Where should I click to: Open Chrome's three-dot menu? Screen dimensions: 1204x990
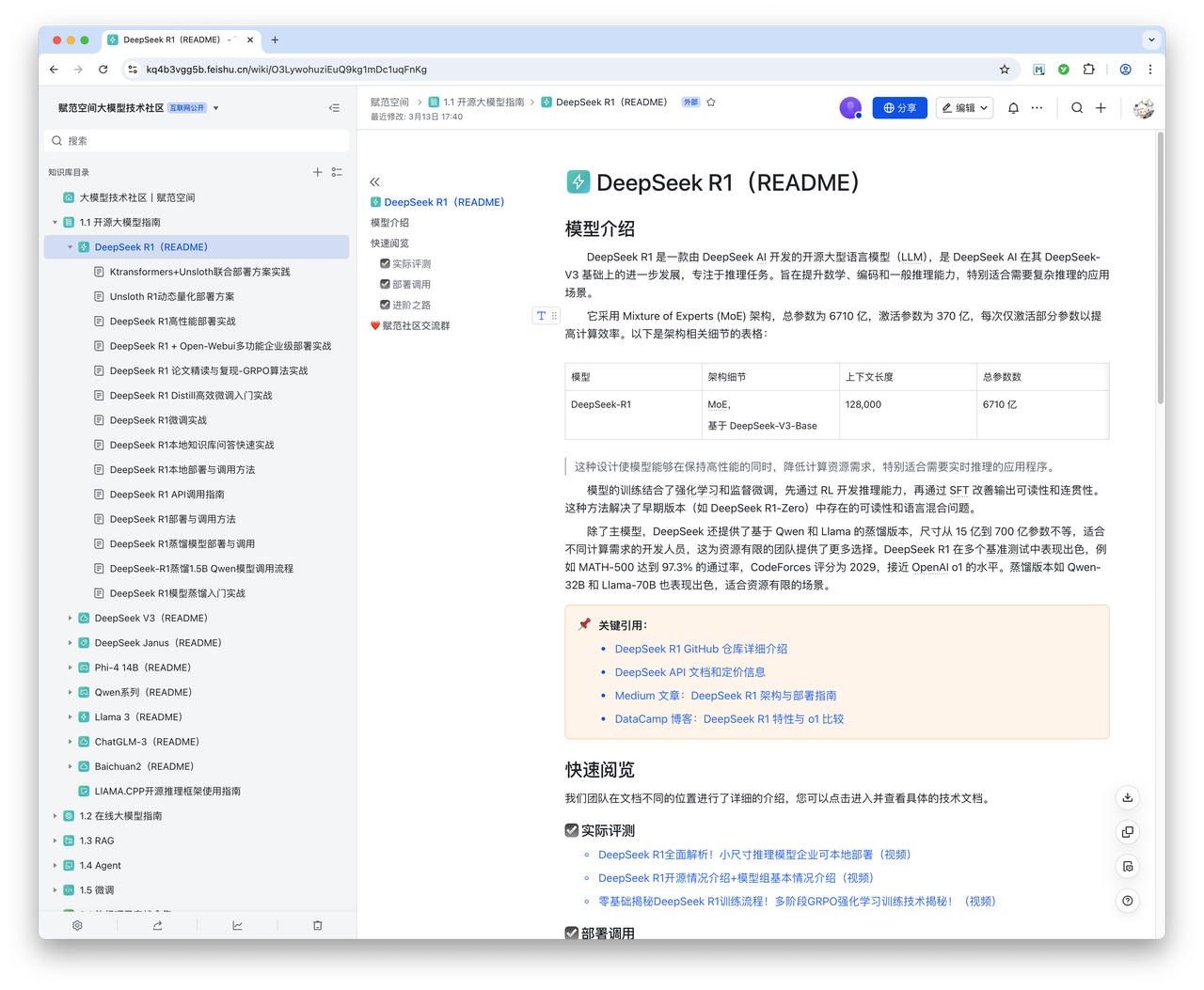click(x=1149, y=70)
